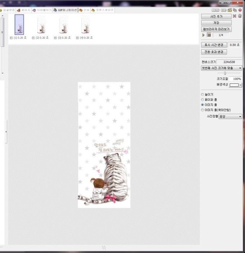This screenshot has width=245, height=253.
Task: Select the 늘이기 (stretch) radio option
Action: 202,94
